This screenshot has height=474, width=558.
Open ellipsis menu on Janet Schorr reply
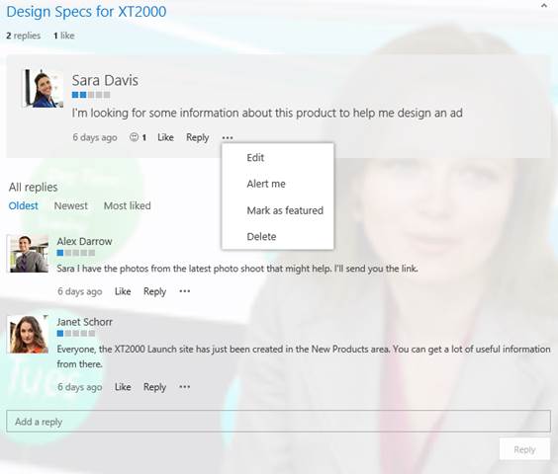tap(185, 386)
